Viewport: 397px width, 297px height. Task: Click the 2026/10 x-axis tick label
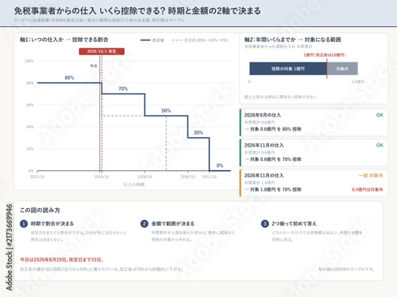click(x=102, y=177)
